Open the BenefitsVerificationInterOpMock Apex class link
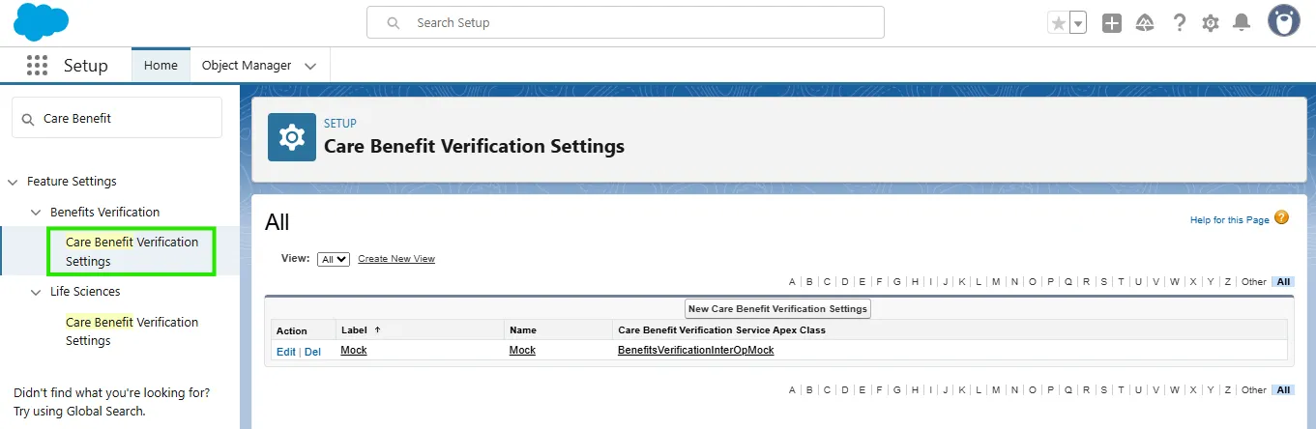The height and width of the screenshot is (429, 1316). tap(696, 351)
